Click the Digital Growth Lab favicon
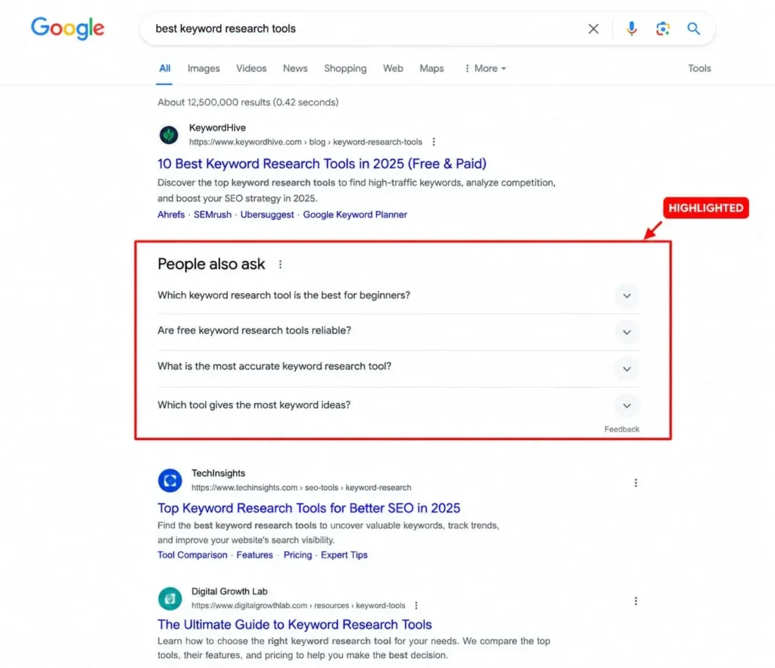 [x=170, y=598]
